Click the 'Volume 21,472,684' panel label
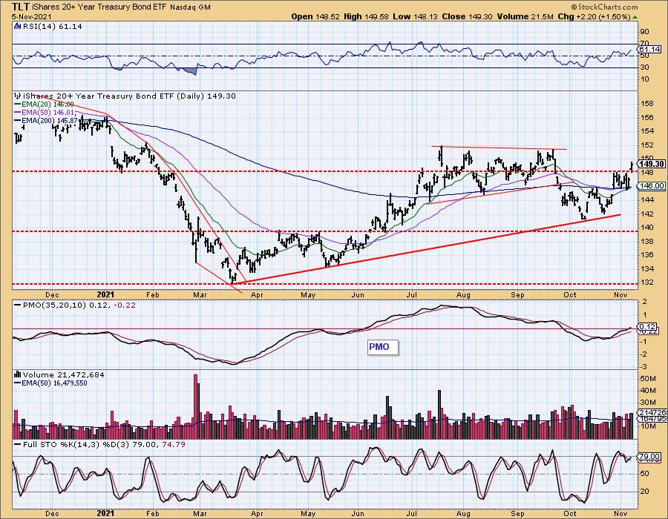The height and width of the screenshot is (519, 668). (x=64, y=374)
